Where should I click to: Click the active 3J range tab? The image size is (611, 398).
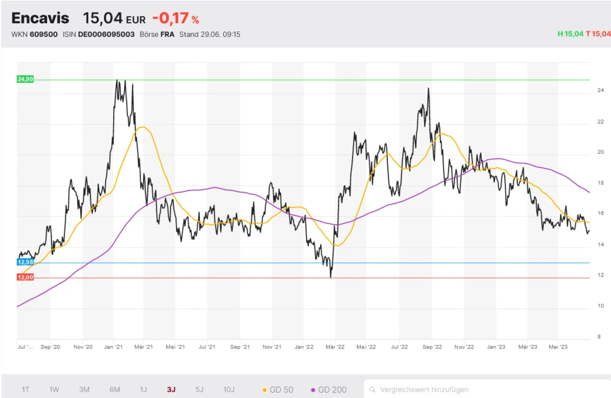[171, 389]
